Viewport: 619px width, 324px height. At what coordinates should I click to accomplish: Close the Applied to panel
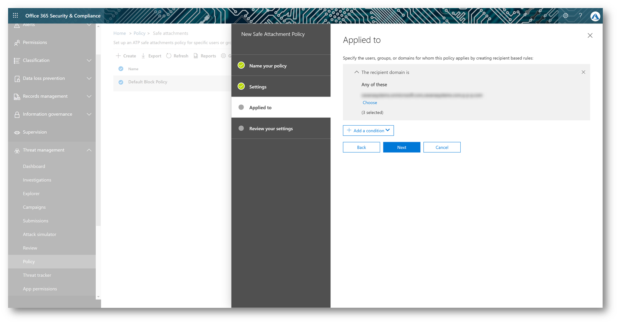(590, 35)
